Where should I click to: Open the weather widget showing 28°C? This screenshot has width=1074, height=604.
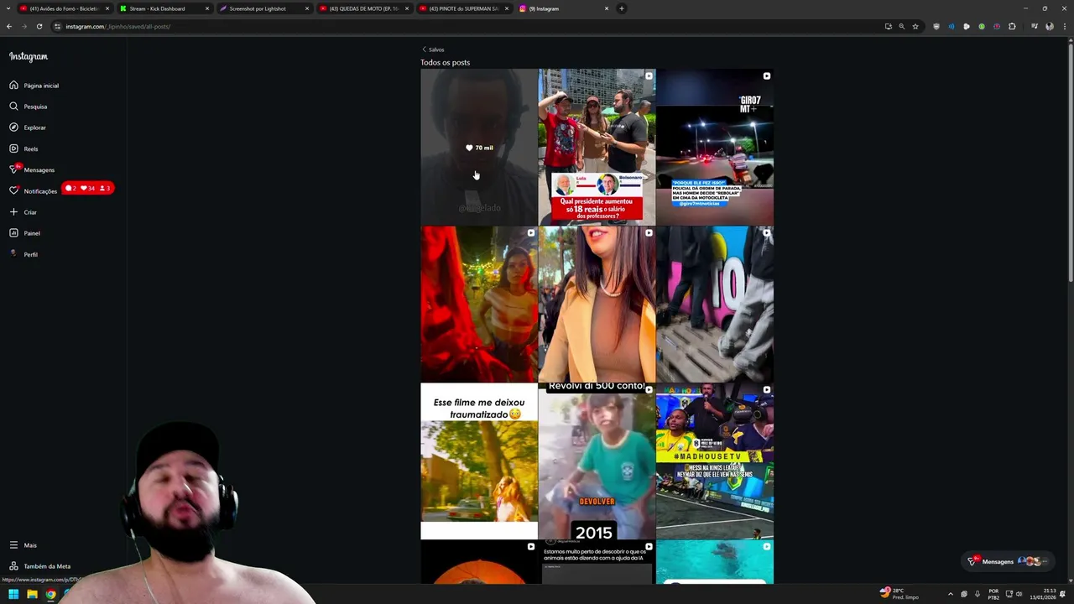[x=899, y=594]
